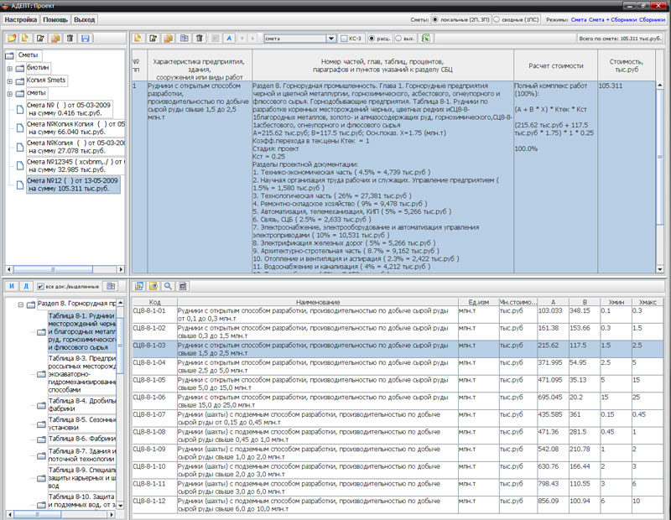671x520 pixels.
Task: Click the 'Сборники' mode link
Action: tap(652, 18)
